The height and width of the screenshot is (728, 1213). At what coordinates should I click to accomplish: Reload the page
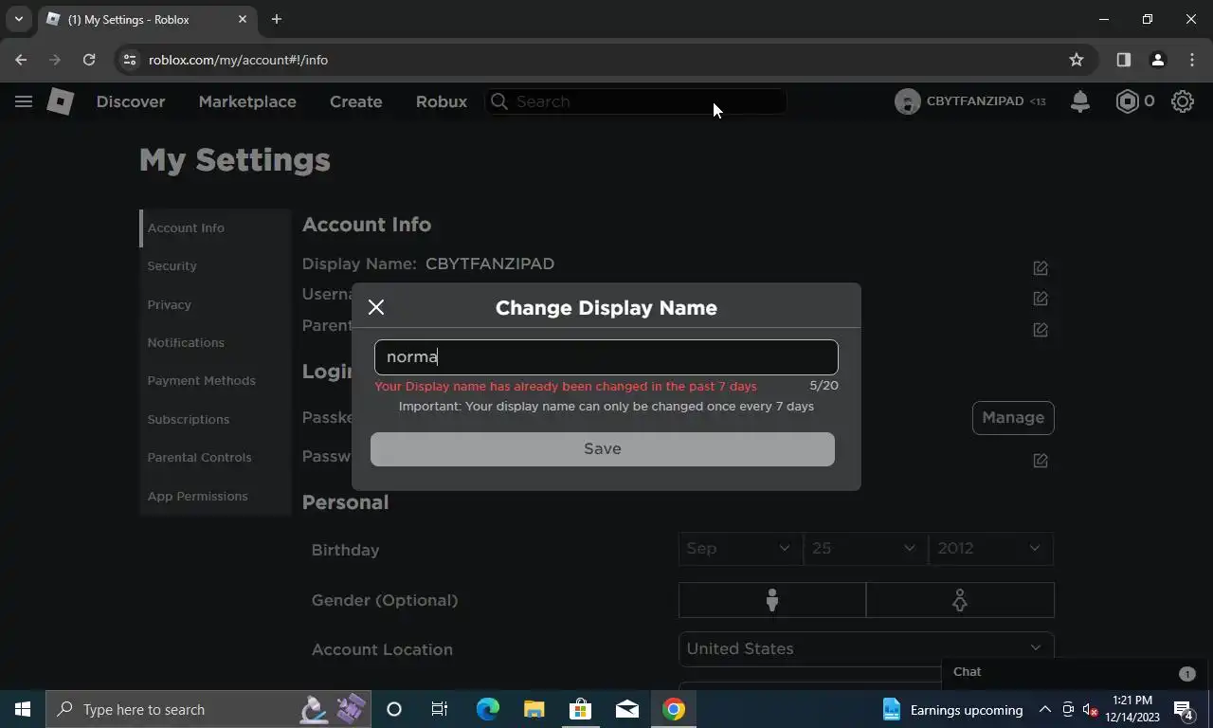pyautogui.click(x=89, y=60)
